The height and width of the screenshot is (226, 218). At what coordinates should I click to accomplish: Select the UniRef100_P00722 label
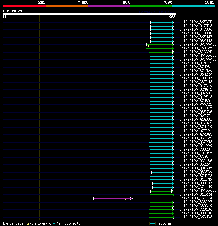point(196,105)
